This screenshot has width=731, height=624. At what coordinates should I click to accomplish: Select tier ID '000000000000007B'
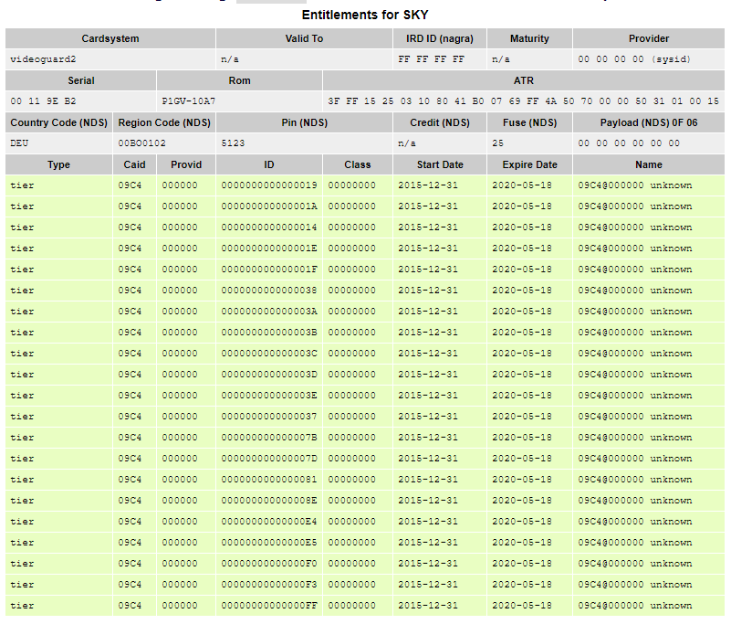click(269, 438)
